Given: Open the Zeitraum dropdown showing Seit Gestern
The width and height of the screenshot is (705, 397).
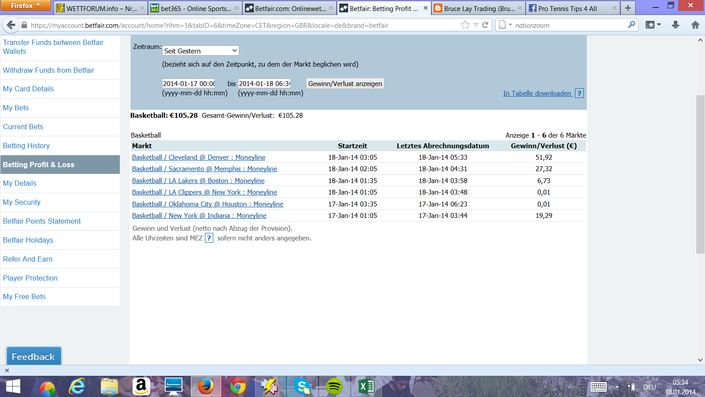Looking at the screenshot, I should [200, 51].
